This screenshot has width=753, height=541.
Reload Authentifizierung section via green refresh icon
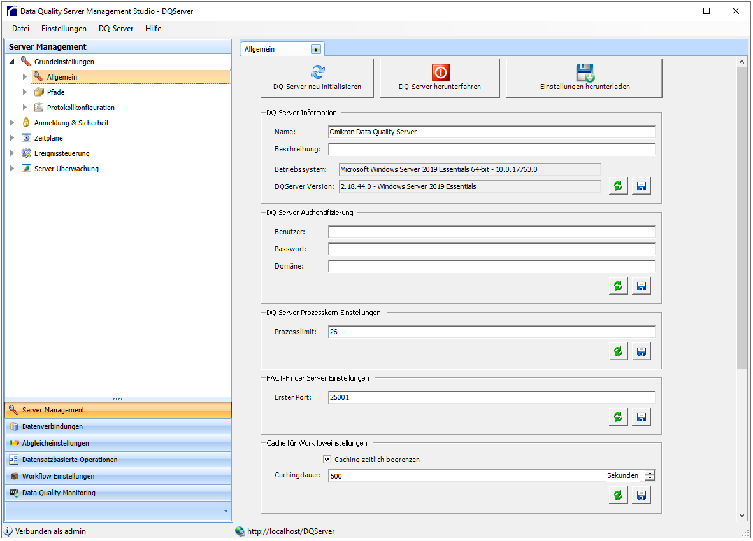[x=618, y=286]
